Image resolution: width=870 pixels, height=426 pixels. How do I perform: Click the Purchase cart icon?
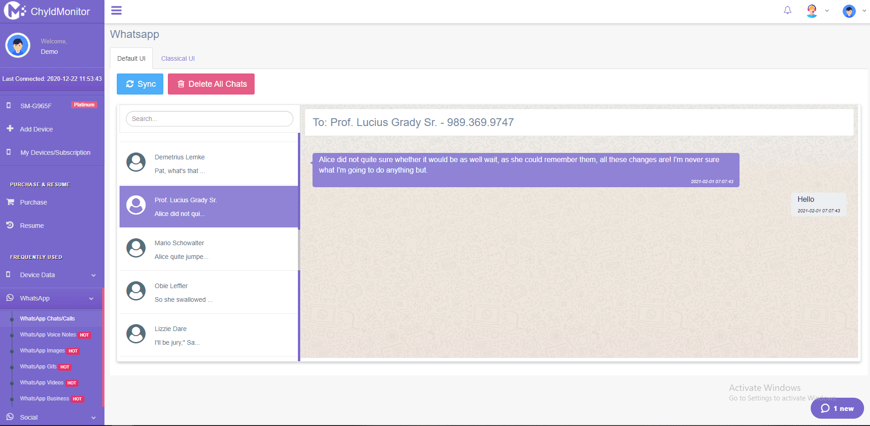[x=10, y=202]
